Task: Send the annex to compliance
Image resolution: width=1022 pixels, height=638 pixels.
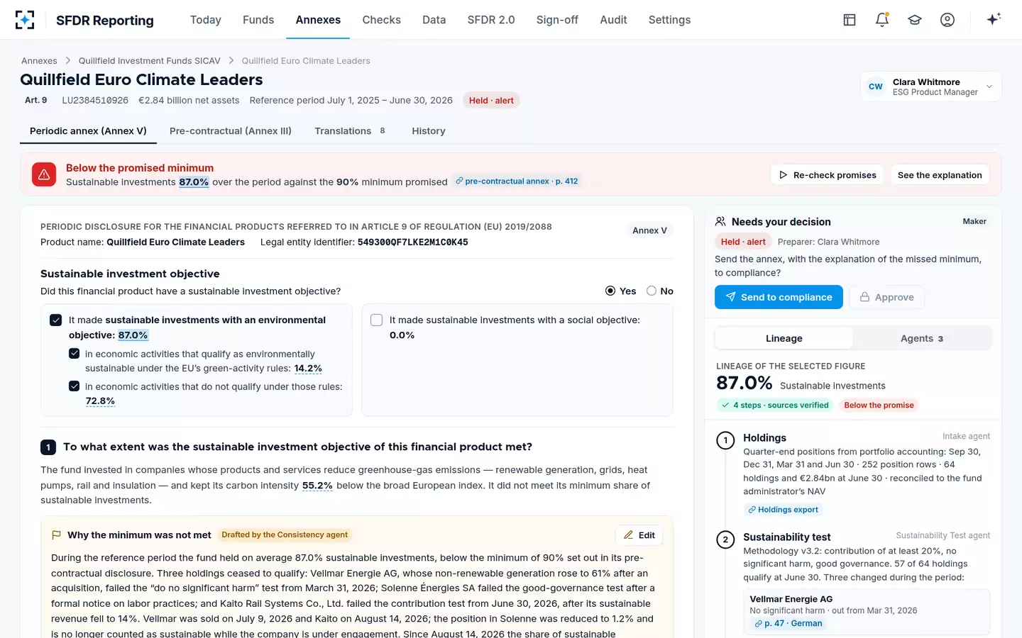Action: pyautogui.click(x=779, y=297)
